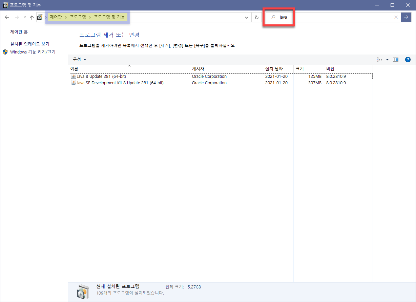416x302 pixels.
Task: Select 프로그램 in the breadcrumb path
Action: coord(78,17)
